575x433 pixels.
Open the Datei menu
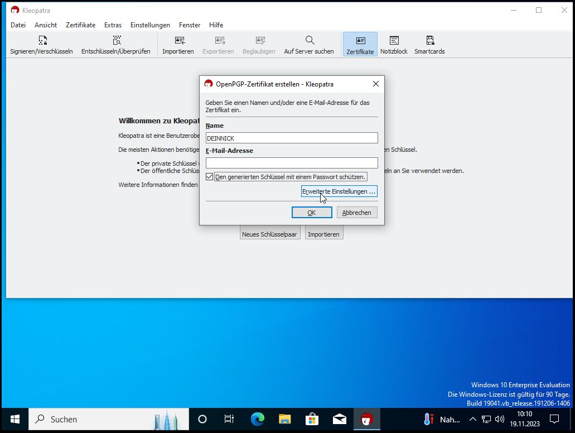click(x=18, y=25)
